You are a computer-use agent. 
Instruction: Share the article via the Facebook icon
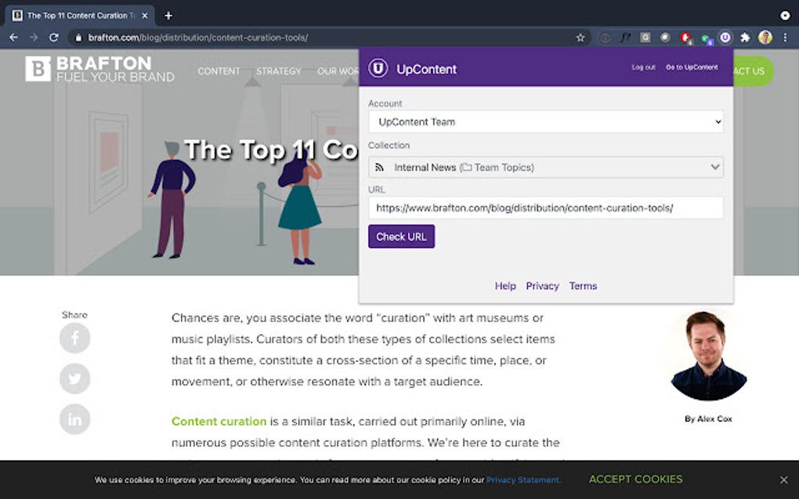pos(74,338)
